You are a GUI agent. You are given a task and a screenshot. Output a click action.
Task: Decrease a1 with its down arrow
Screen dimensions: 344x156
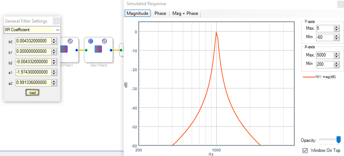click(x=54, y=74)
